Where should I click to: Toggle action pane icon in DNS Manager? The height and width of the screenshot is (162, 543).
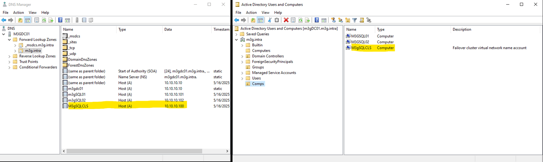point(67,20)
